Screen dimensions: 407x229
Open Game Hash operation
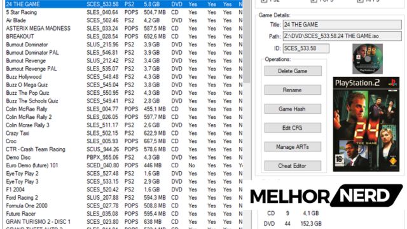pyautogui.click(x=293, y=109)
